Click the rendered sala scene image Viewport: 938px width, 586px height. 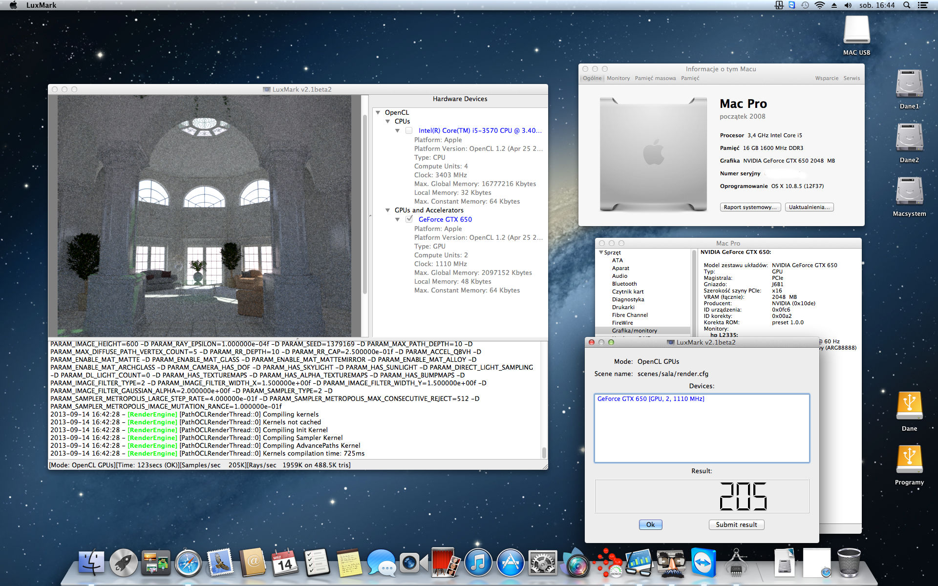[204, 215]
